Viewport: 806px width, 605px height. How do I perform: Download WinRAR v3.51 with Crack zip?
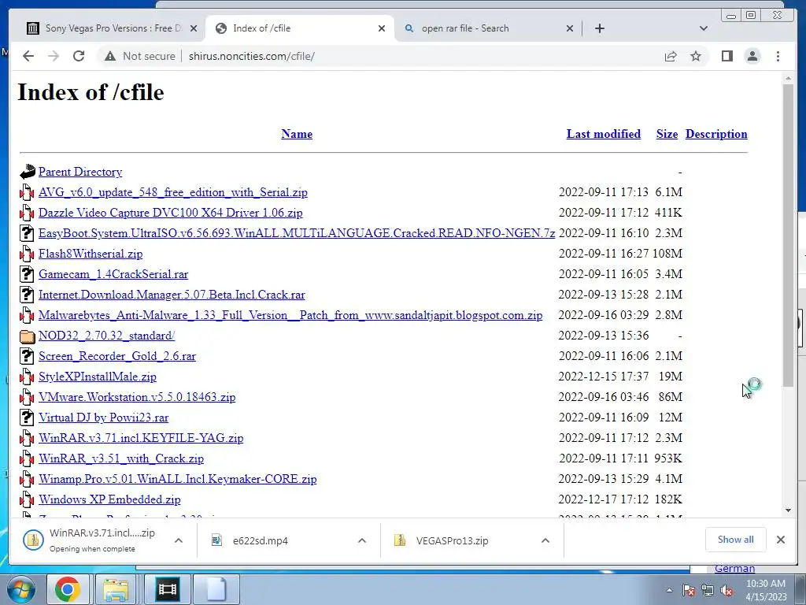[x=120, y=458]
